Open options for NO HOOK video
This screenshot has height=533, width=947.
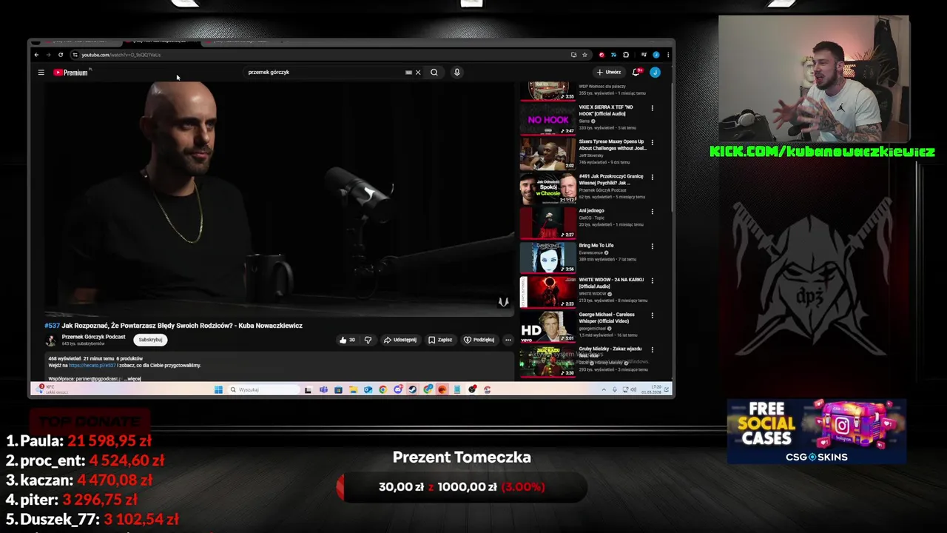[653, 108]
